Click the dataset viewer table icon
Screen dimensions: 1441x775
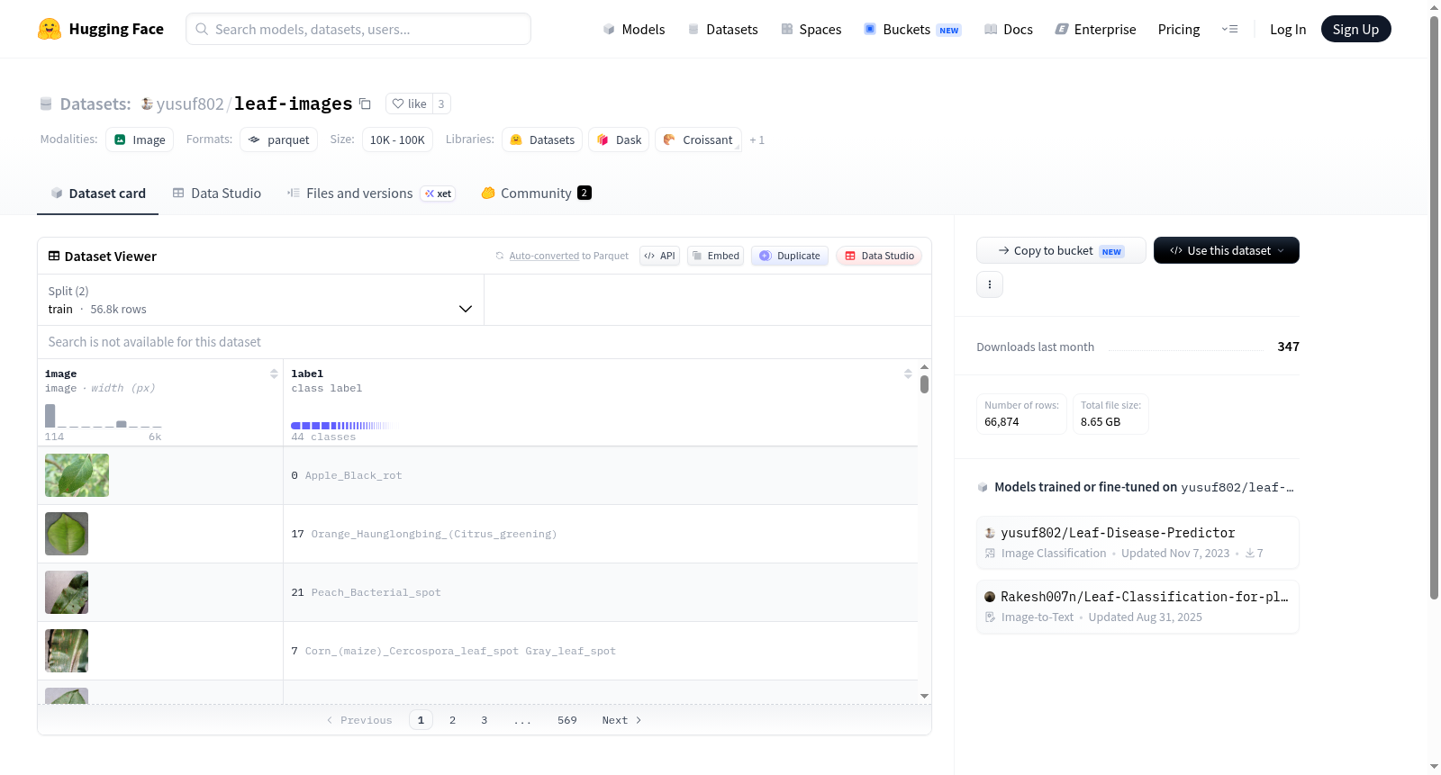(54, 256)
